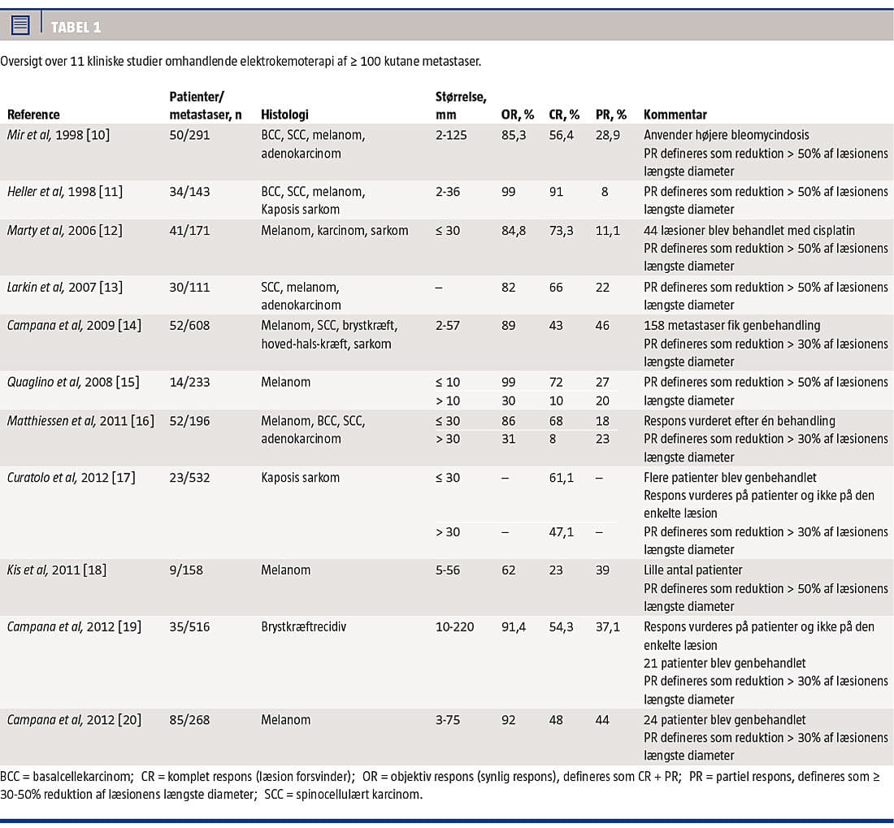Click the OR value 85,3
This screenshot has width=894, height=828.
click(514, 135)
